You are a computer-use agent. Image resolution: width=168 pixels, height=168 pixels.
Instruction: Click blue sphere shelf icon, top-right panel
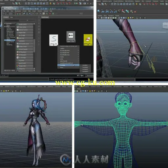click(98, 11)
